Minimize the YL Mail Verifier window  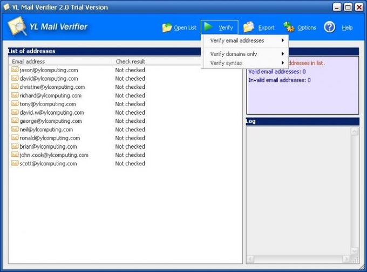[x=337, y=7]
